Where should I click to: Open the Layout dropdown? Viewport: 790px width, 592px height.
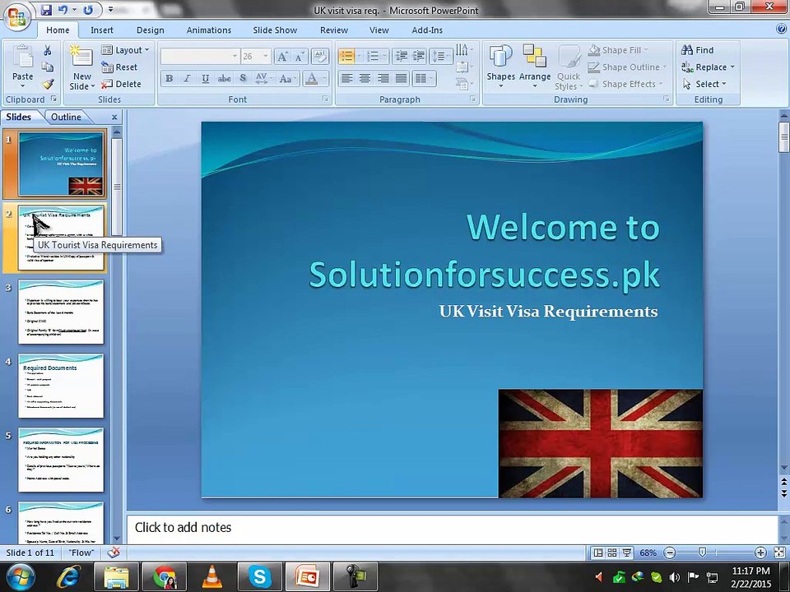[x=126, y=50]
